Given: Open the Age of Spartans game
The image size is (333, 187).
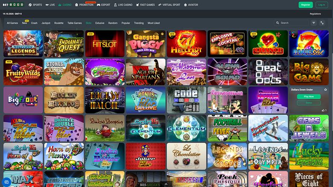Looking at the screenshot, I should (x=146, y=72).
